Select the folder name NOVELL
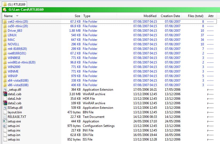220x144 pixels. click(13, 44)
